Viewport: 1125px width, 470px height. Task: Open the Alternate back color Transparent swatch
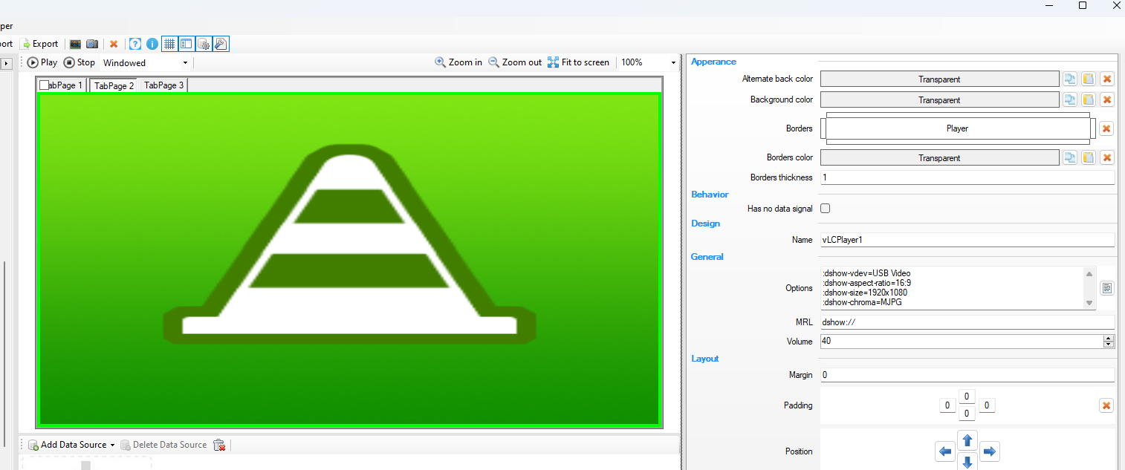[x=939, y=79]
